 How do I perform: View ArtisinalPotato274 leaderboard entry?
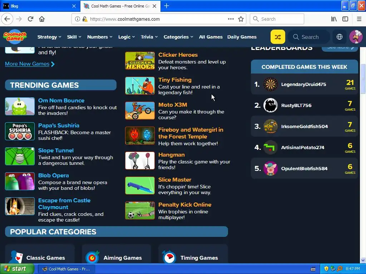[x=305, y=147]
